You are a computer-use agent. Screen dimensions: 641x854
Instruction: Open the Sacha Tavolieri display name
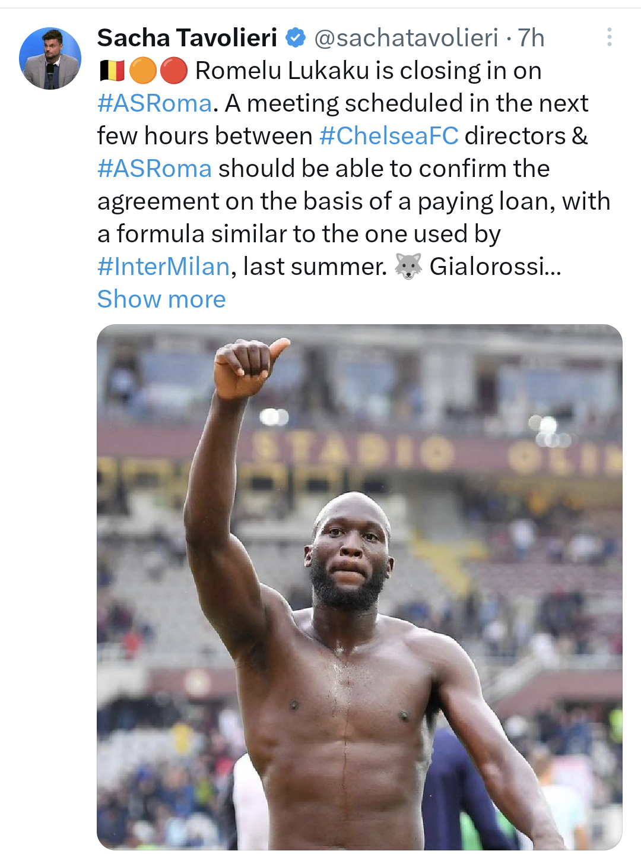pyautogui.click(x=187, y=38)
